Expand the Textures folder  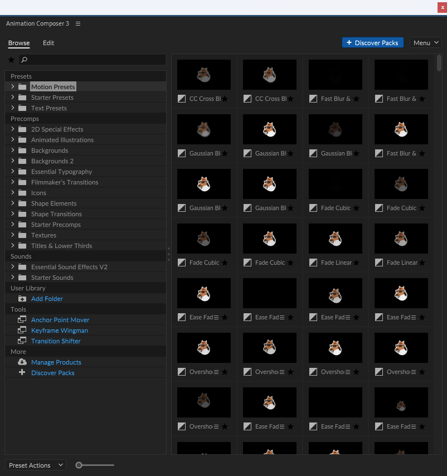click(12, 235)
